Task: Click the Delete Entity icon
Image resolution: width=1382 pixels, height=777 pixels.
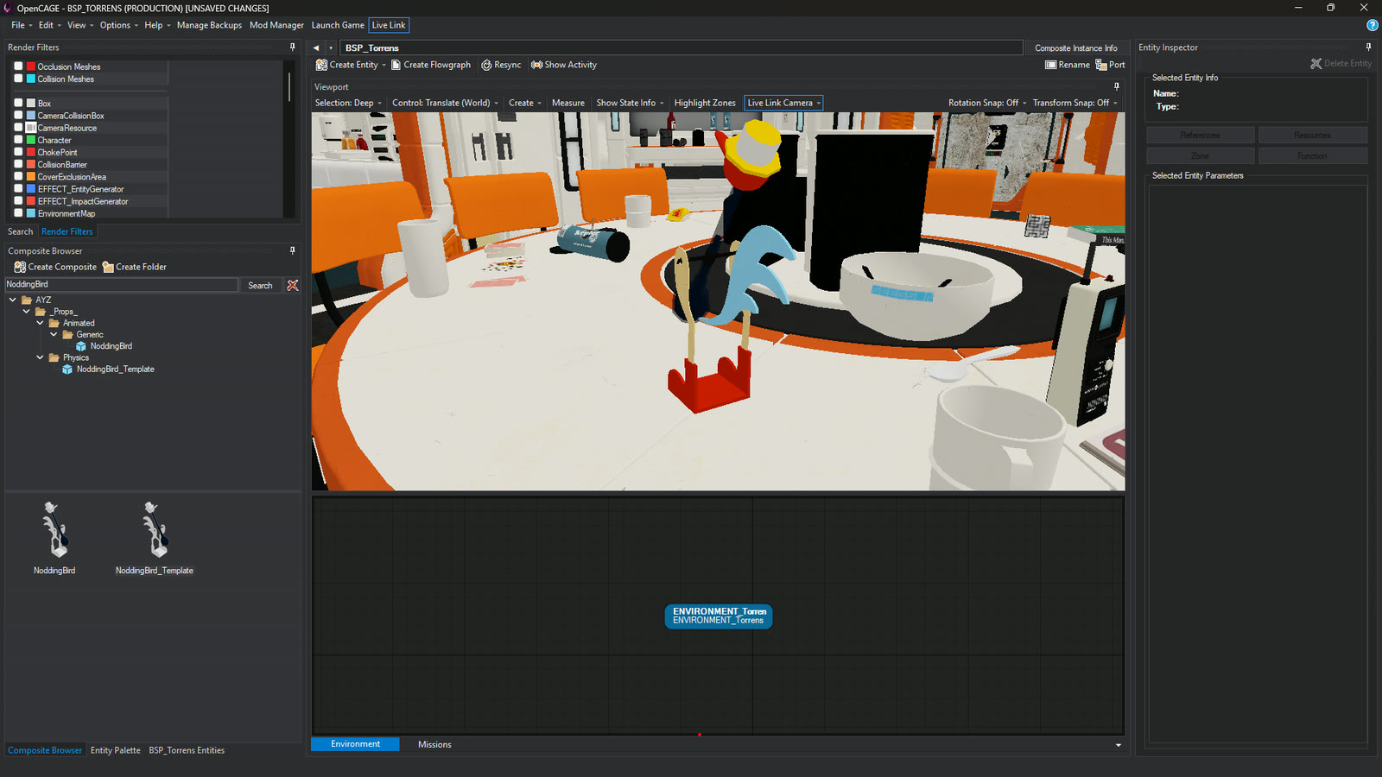Action: (x=1316, y=63)
